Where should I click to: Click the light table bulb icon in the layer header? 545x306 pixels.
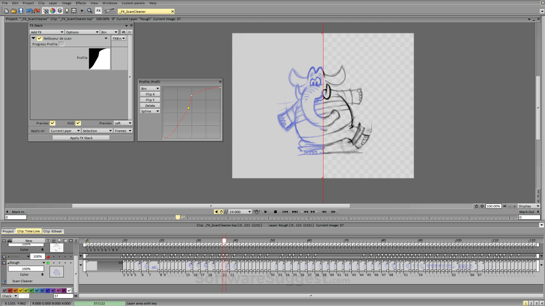point(60,241)
